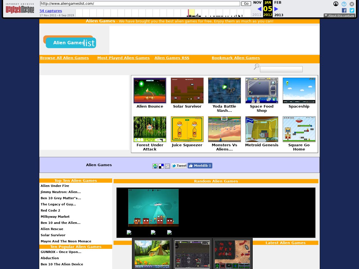Click the Delicious bookmark icon
The height and width of the screenshot is (269, 359).
coord(161,166)
